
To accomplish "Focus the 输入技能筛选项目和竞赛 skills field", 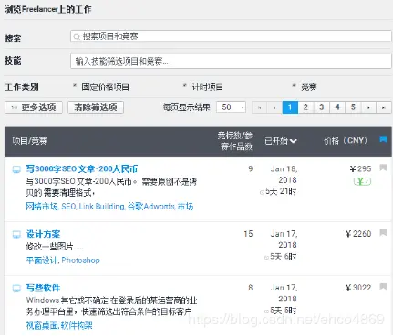I will click(231, 61).
